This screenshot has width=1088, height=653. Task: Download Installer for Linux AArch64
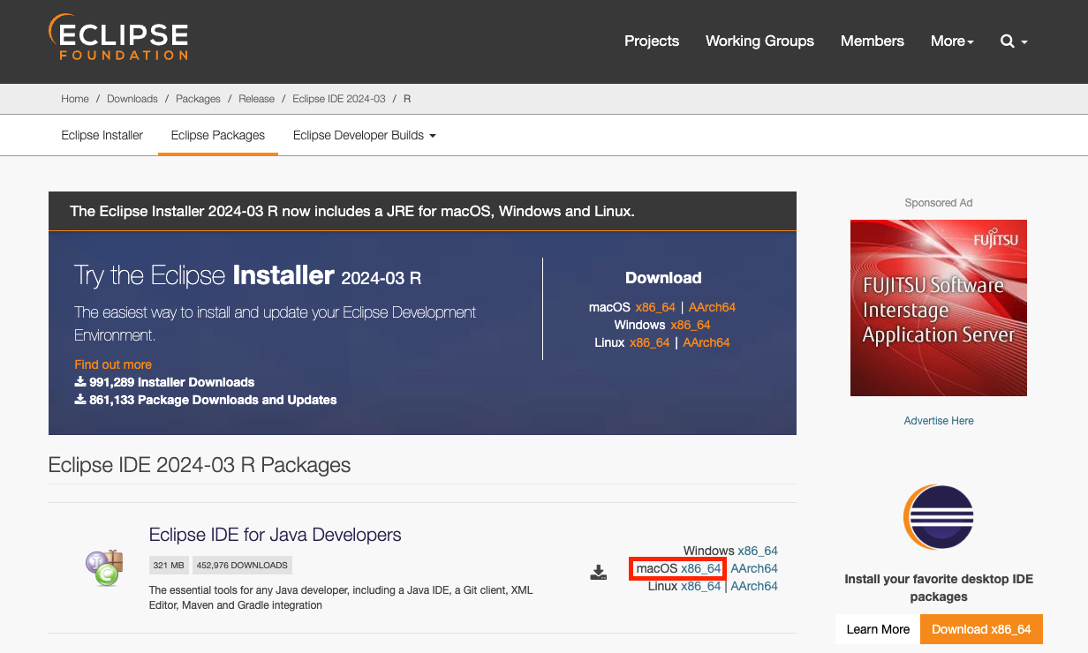click(706, 342)
